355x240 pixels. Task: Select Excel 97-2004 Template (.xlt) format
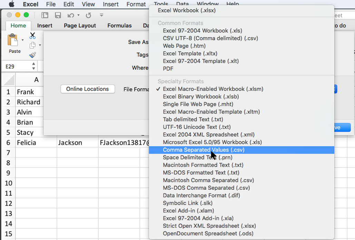tap(241, 61)
